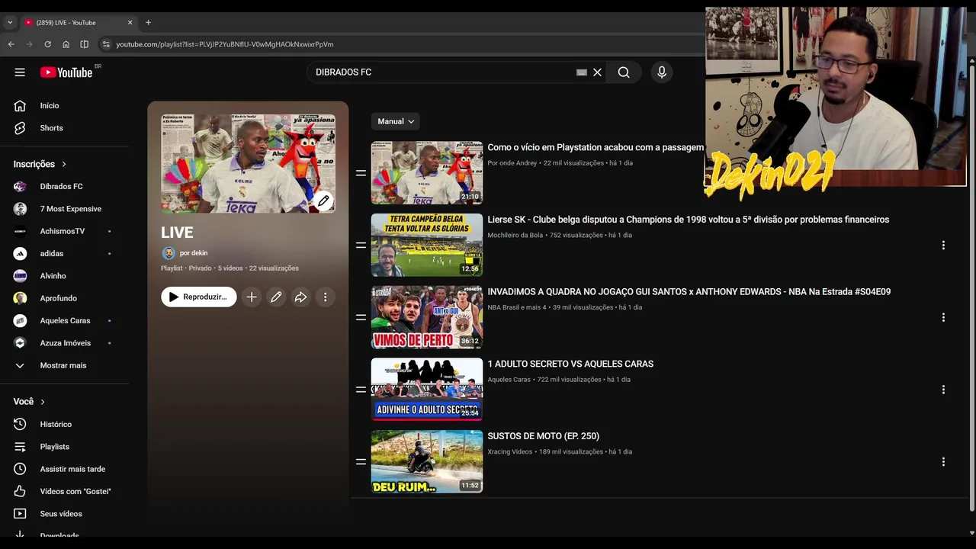Share the playlist with the arrow icon

tap(300, 297)
